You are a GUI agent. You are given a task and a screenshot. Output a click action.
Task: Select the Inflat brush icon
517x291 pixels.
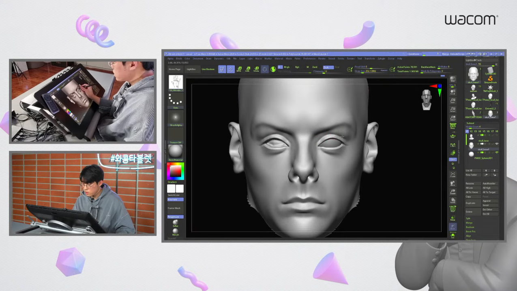176,223
